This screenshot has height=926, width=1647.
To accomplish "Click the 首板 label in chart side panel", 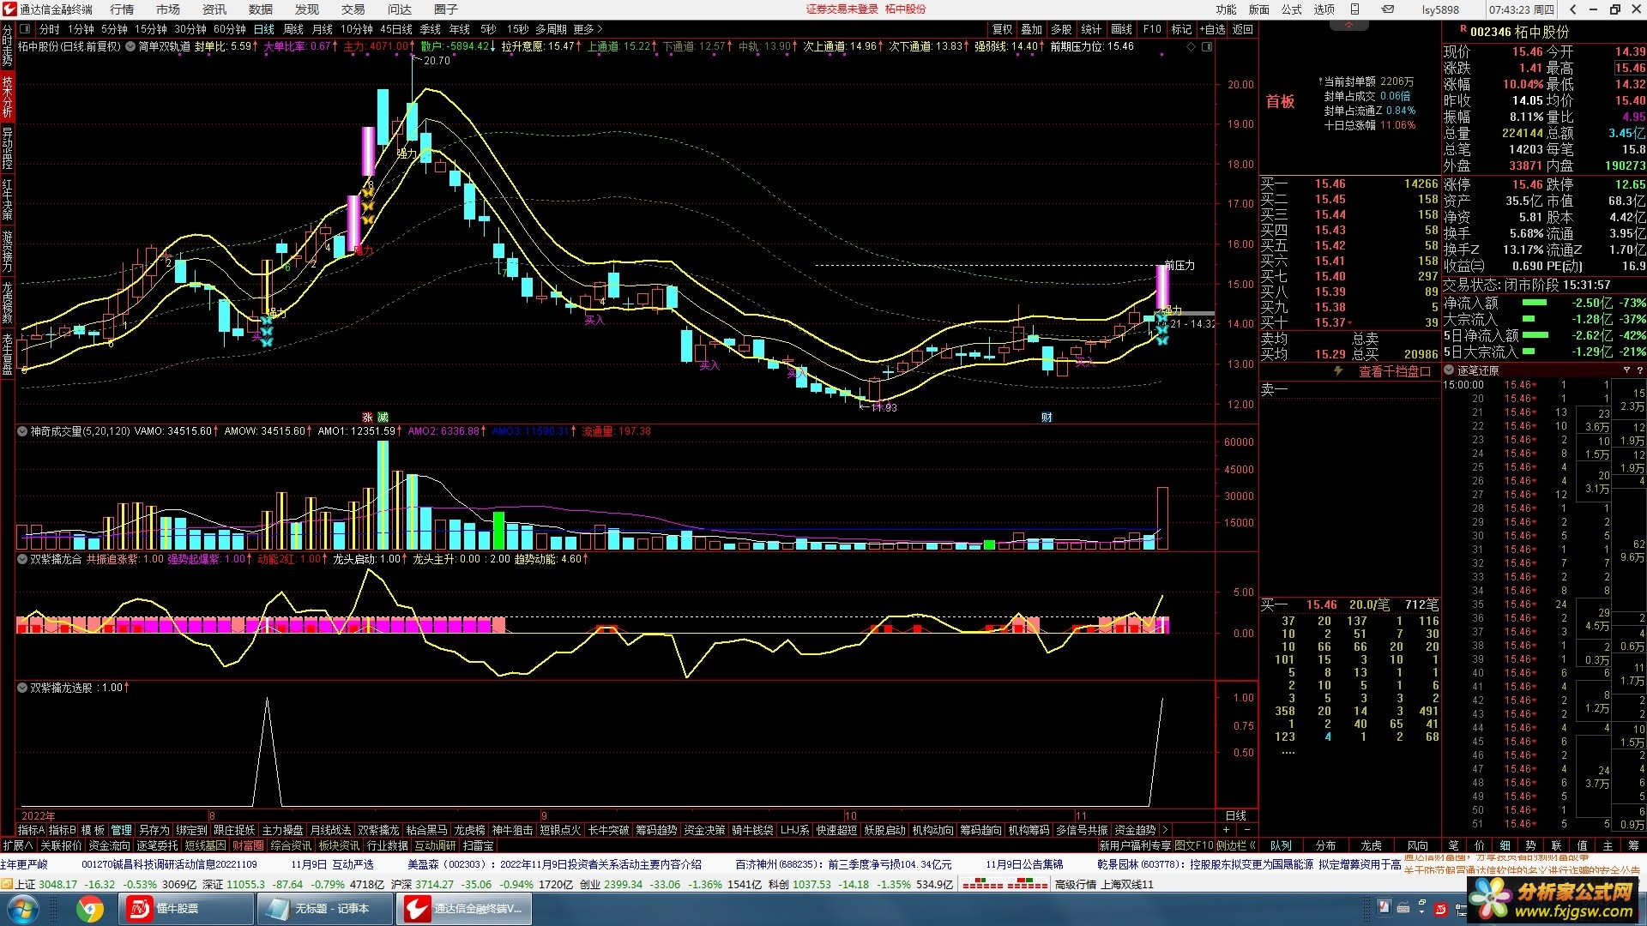I will click(1280, 102).
